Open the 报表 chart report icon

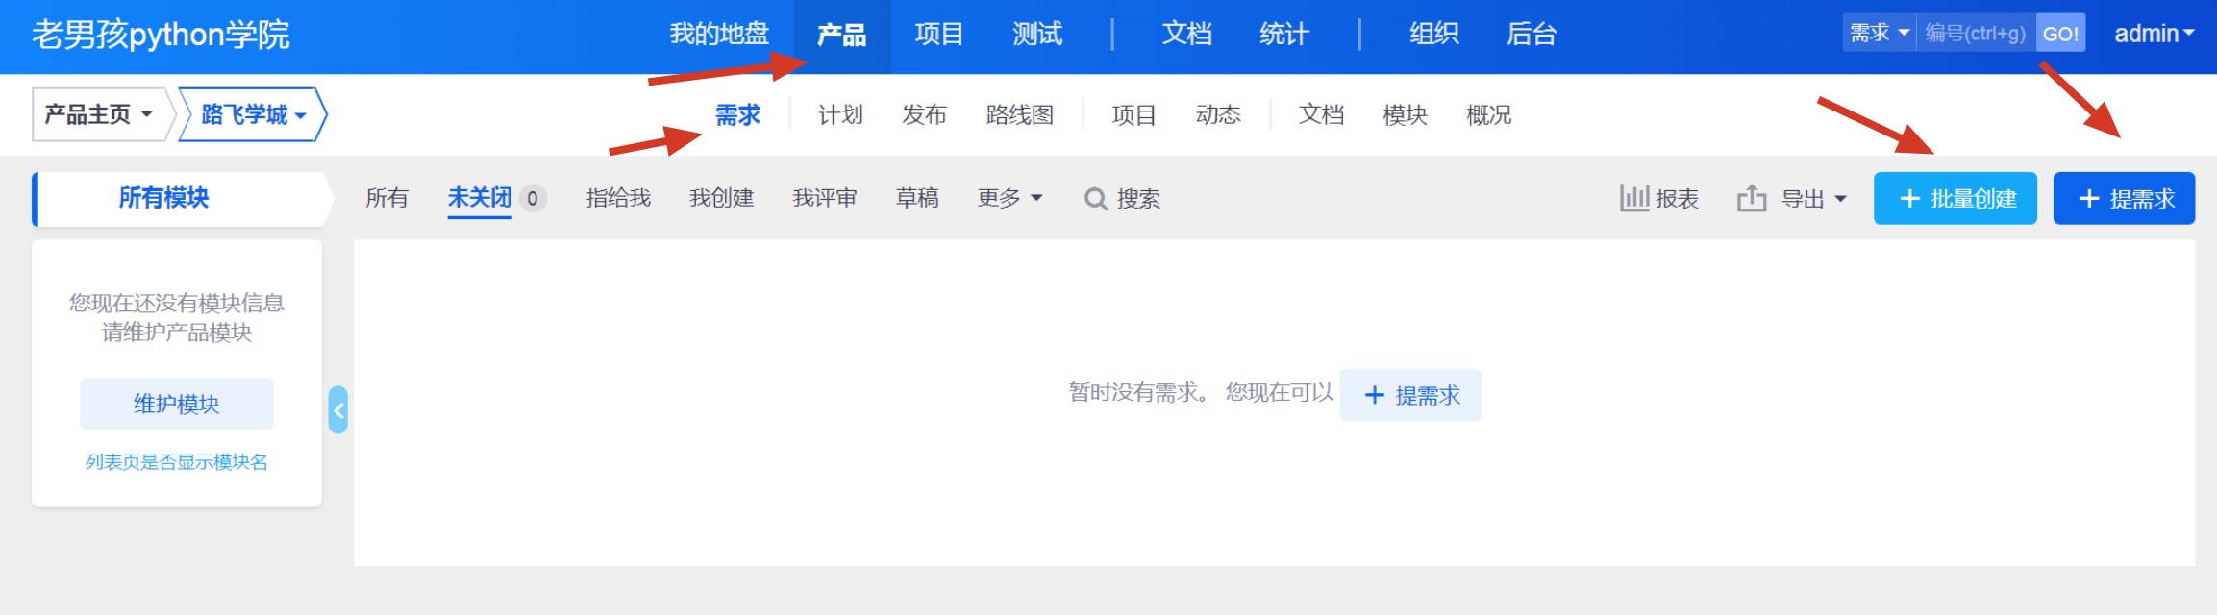(1633, 199)
